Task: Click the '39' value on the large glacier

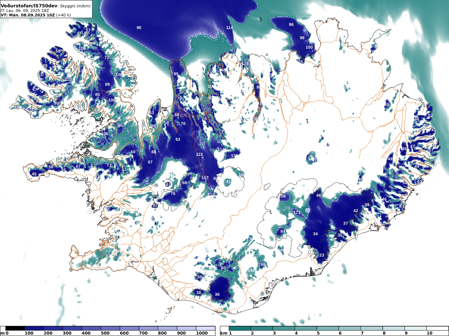Action: (367, 205)
